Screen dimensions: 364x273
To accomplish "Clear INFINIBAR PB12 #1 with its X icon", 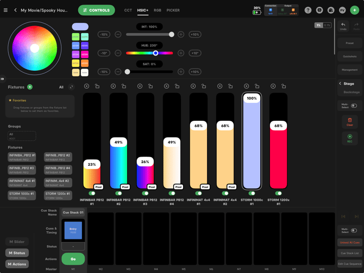I will (86, 86).
